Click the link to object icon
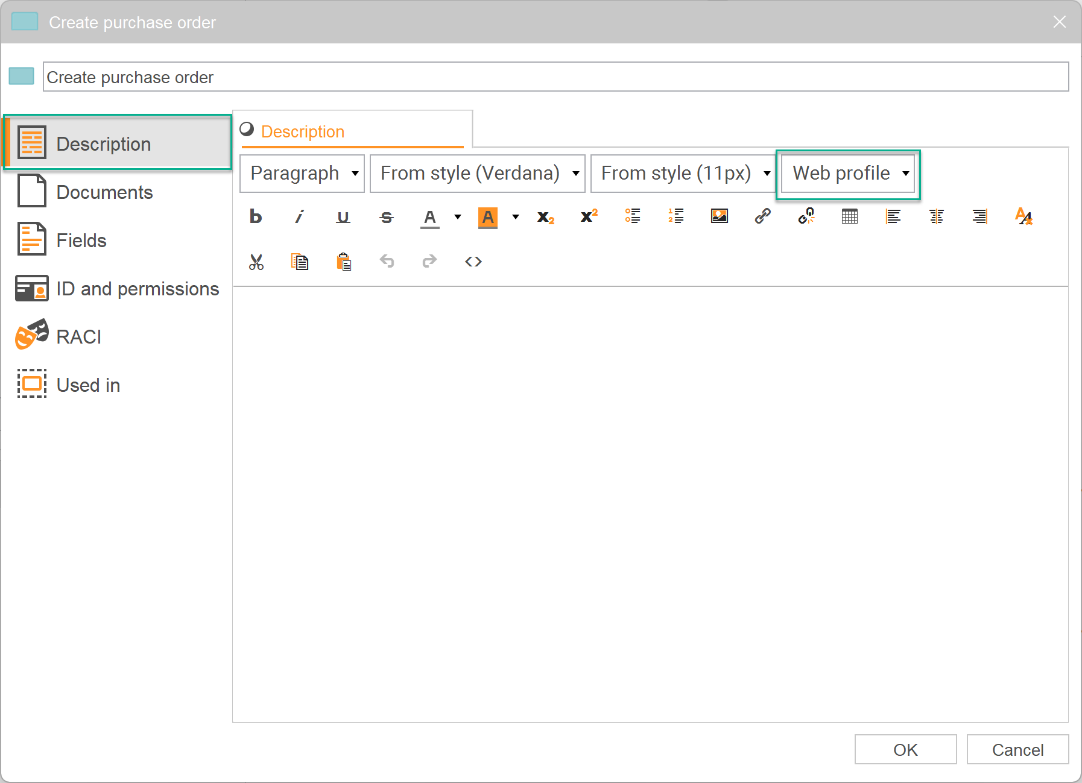Screen dimensions: 1082x783 tap(806, 216)
